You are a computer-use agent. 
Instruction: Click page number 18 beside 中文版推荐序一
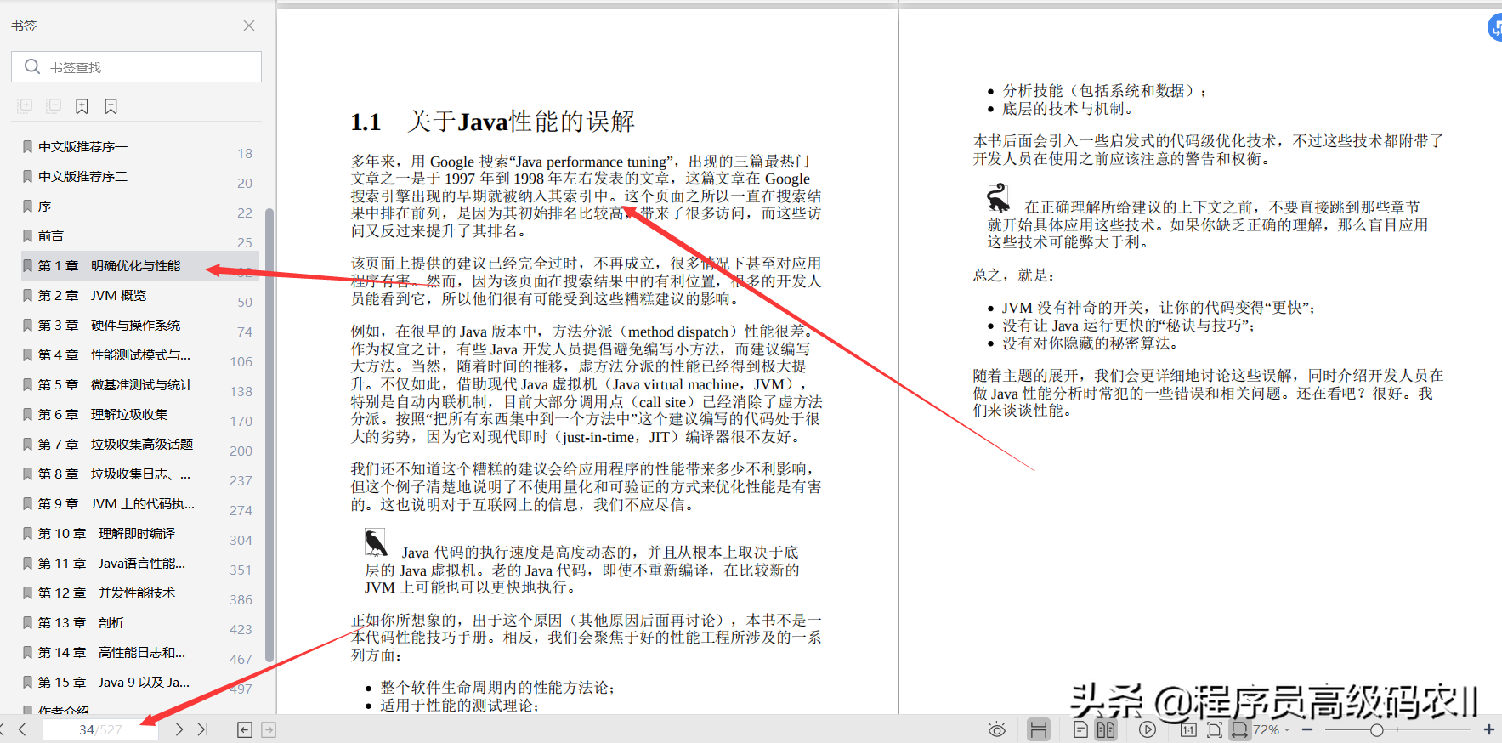click(x=245, y=154)
